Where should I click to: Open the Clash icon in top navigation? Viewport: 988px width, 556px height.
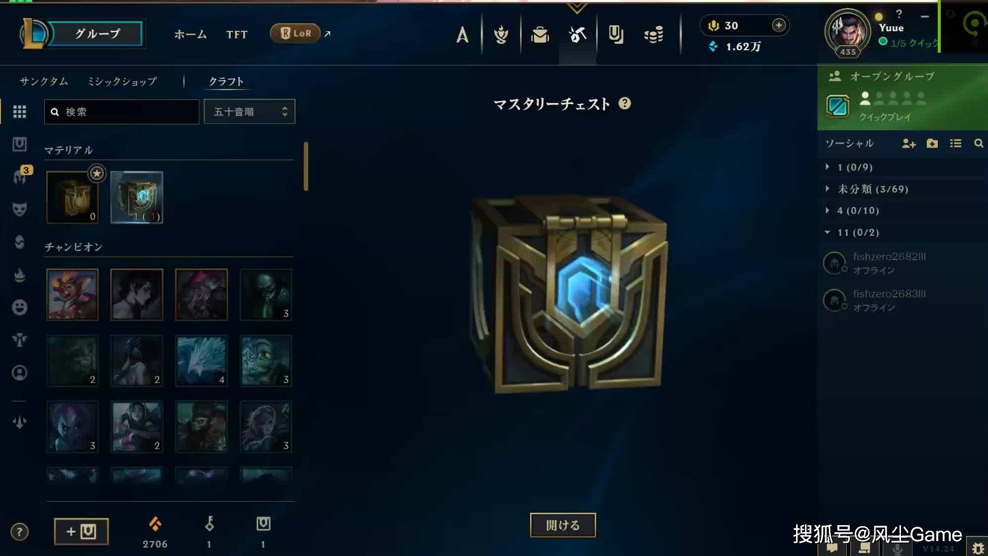click(x=501, y=34)
